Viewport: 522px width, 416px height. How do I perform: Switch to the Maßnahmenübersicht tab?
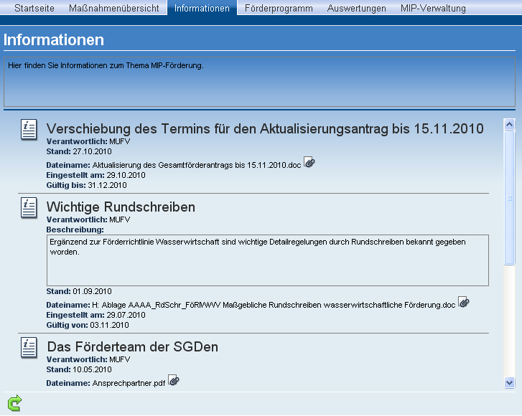pyautogui.click(x=114, y=8)
